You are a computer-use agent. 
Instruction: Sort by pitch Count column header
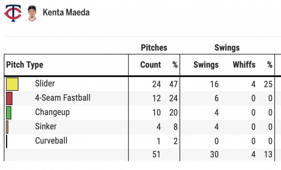click(x=150, y=65)
